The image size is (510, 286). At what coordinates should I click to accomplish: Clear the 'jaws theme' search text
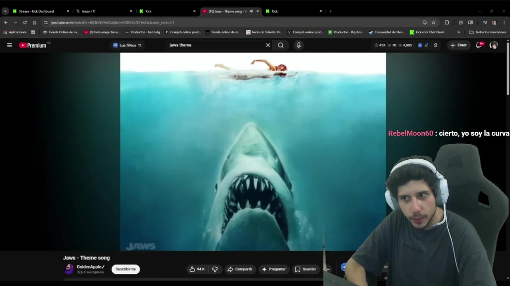pos(268,45)
